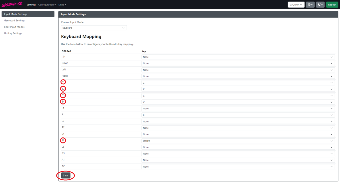The height and width of the screenshot is (192, 340).
Task: Change the B4 key set to V
Action: [x=238, y=102]
